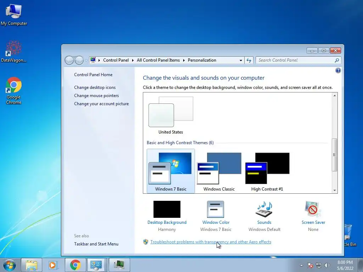This screenshot has height=272, width=363.
Task: Click the network status tray icon
Action: tap(319, 265)
